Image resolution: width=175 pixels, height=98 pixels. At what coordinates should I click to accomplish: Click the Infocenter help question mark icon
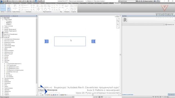(x=158, y=1)
